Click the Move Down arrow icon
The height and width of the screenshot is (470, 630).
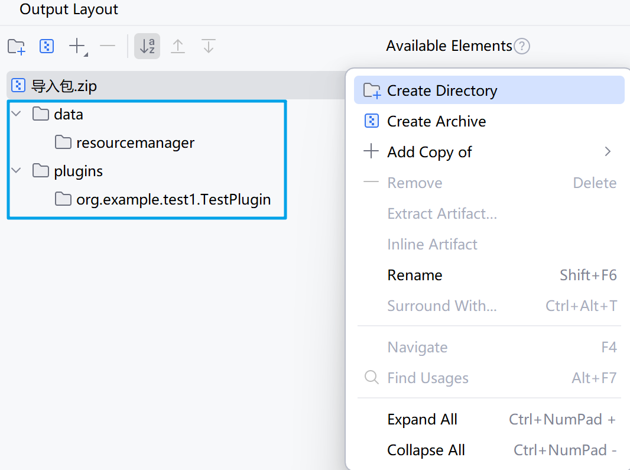coord(208,46)
